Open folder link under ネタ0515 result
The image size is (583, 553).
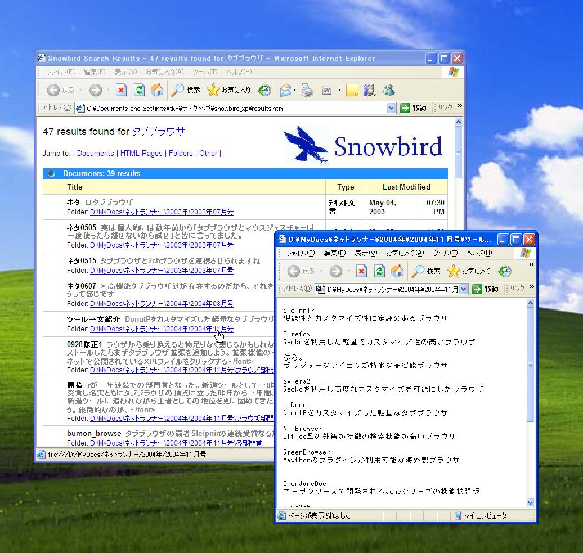[162, 270]
